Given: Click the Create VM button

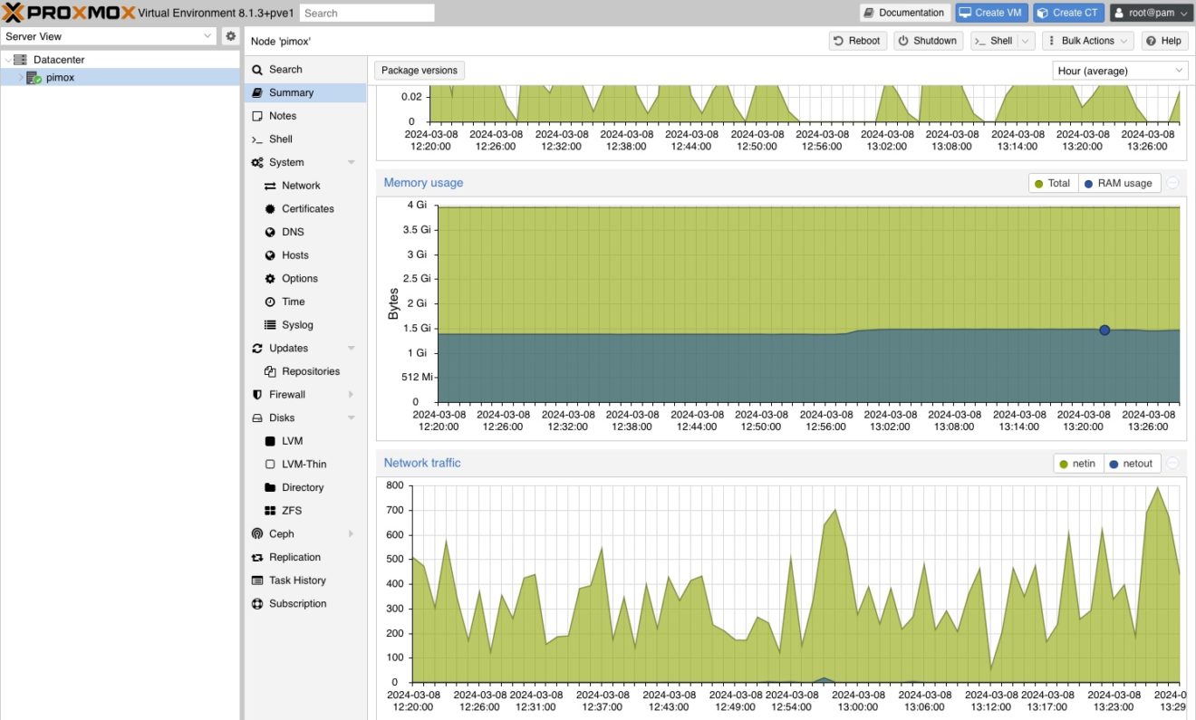Looking at the screenshot, I should tap(990, 12).
